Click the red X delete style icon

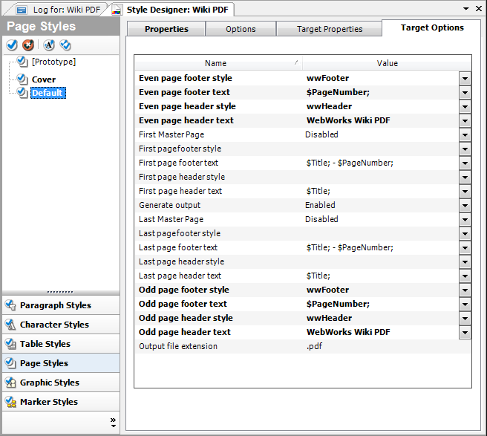[28, 45]
